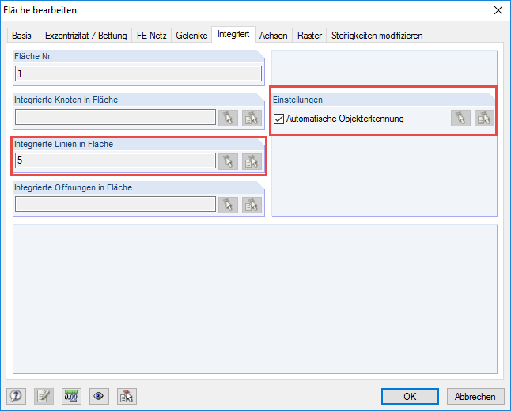The height and width of the screenshot is (411, 511).
Task: Click pick-object icon in Einstellungen section
Action: (x=460, y=118)
